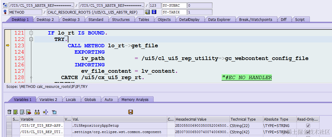Open the Break./Watchpoints tab

pos(256,19)
